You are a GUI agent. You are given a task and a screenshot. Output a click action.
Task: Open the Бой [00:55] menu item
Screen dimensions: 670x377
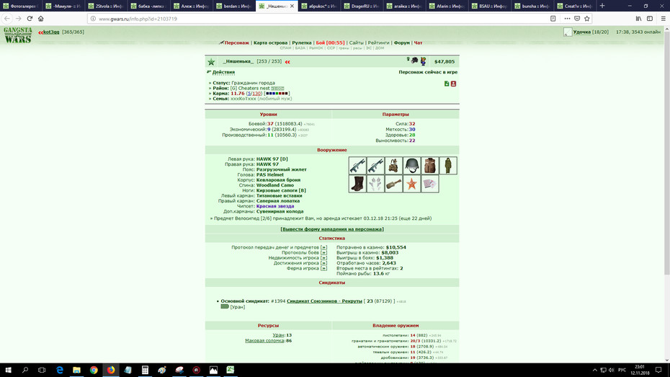pos(330,43)
